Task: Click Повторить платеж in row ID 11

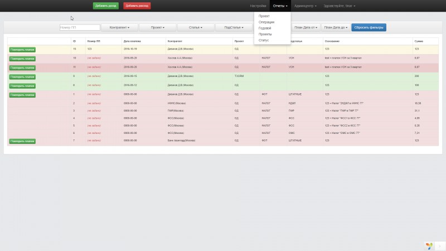Action: click(x=22, y=67)
